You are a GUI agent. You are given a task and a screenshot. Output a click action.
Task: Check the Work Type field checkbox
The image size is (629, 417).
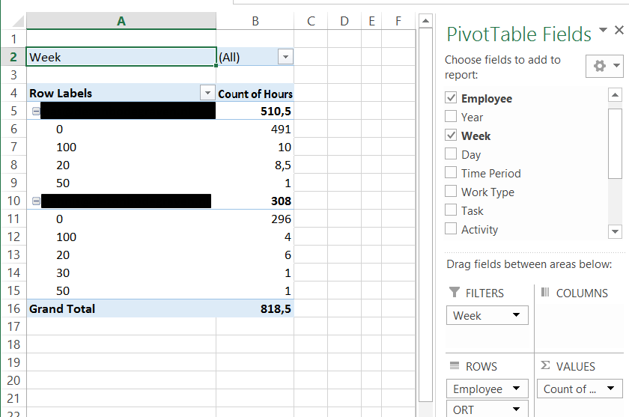coord(451,191)
